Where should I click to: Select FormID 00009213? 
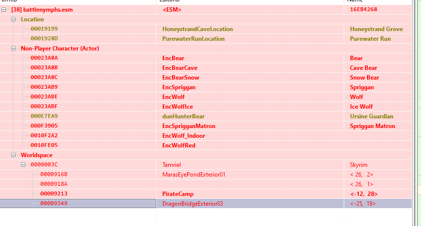(x=53, y=194)
